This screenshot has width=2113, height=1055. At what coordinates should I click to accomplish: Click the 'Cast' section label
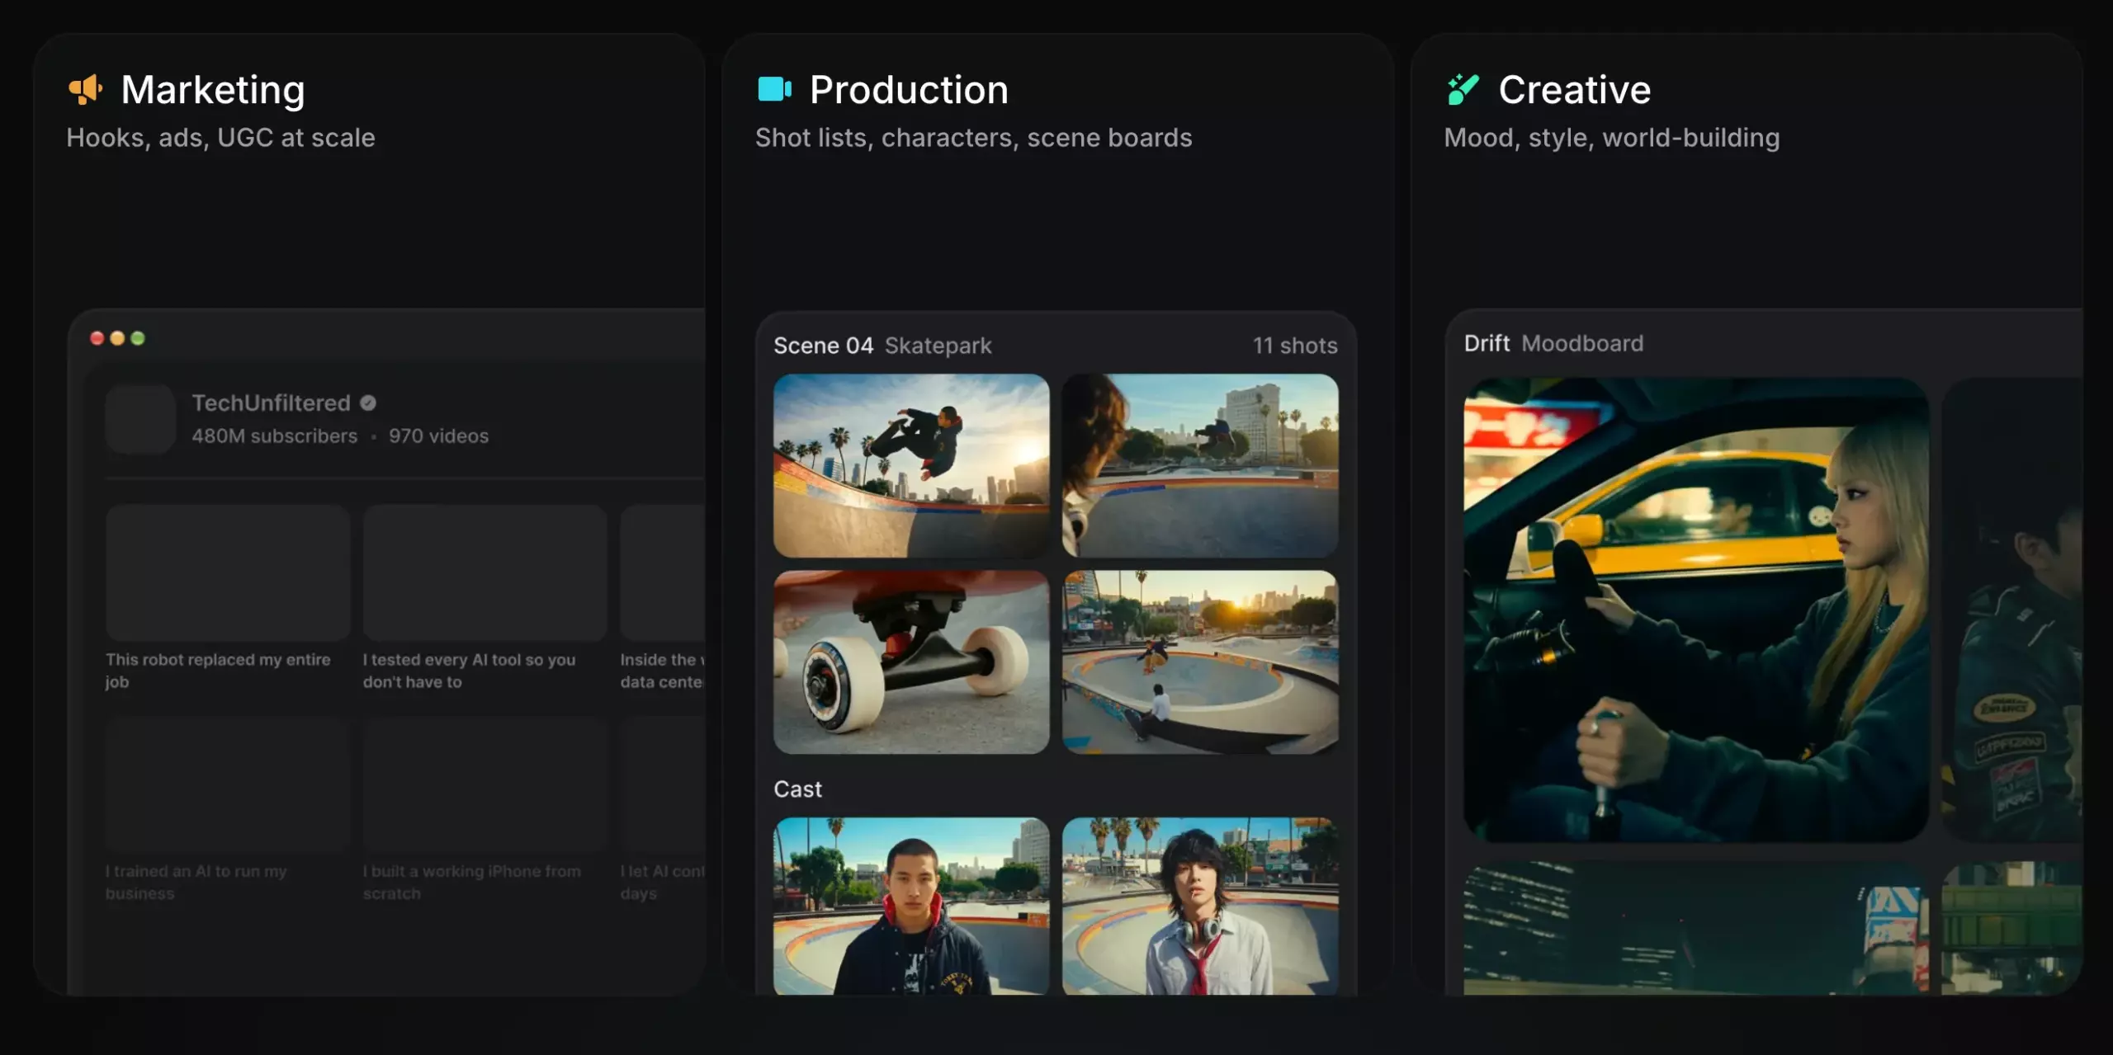coord(797,789)
